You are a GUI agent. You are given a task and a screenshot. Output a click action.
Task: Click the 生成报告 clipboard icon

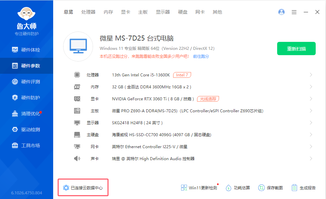pos(294,188)
